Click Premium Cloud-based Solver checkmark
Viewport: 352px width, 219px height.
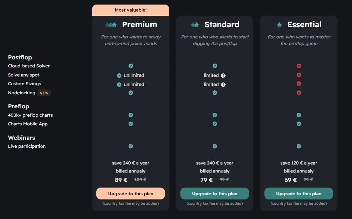point(131,66)
